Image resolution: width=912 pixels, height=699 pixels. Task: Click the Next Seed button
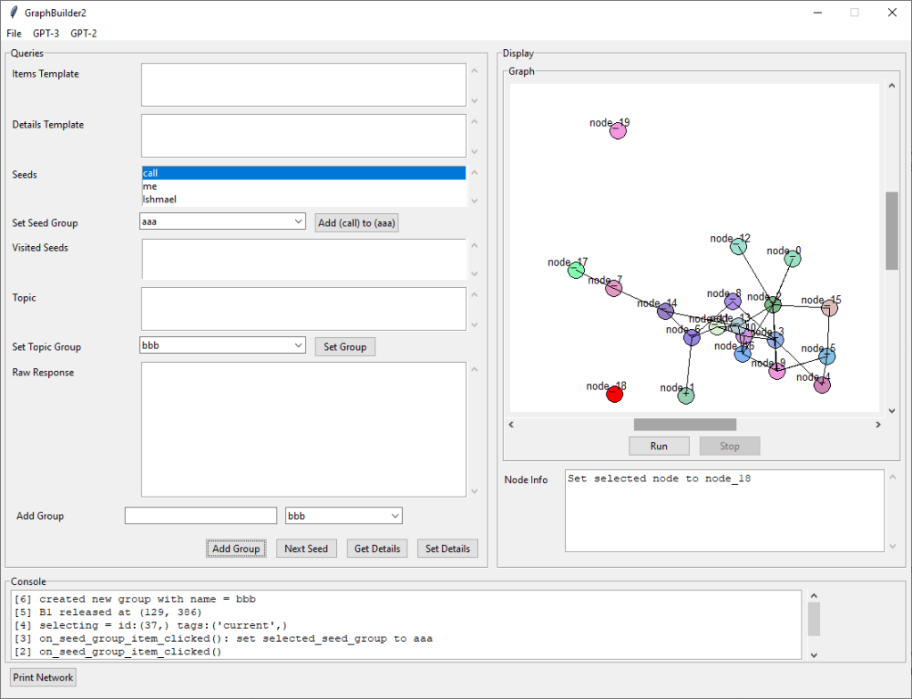point(306,548)
